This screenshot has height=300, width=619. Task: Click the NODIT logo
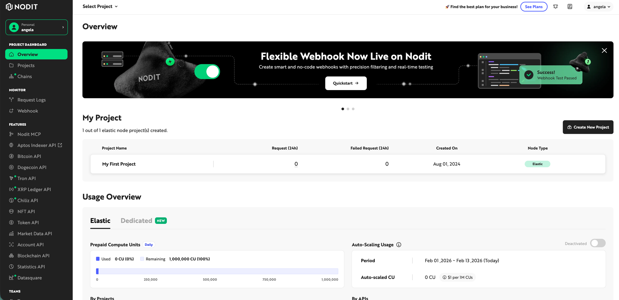click(22, 7)
